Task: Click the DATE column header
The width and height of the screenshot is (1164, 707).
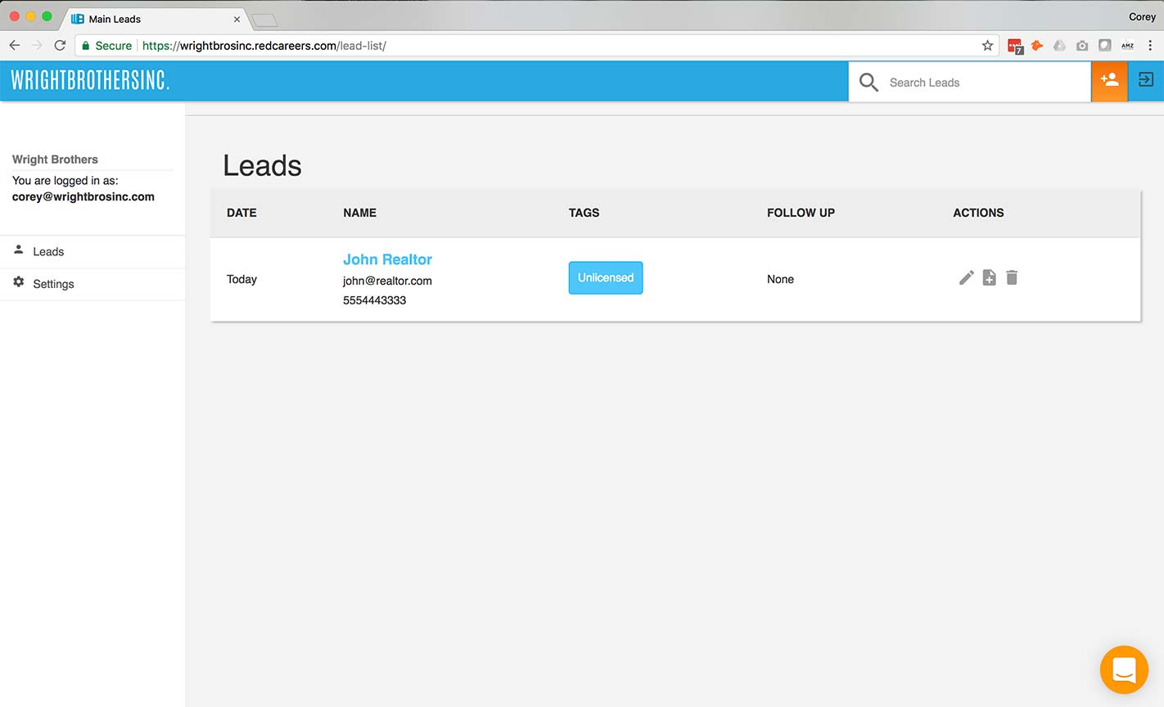Action: (x=241, y=213)
